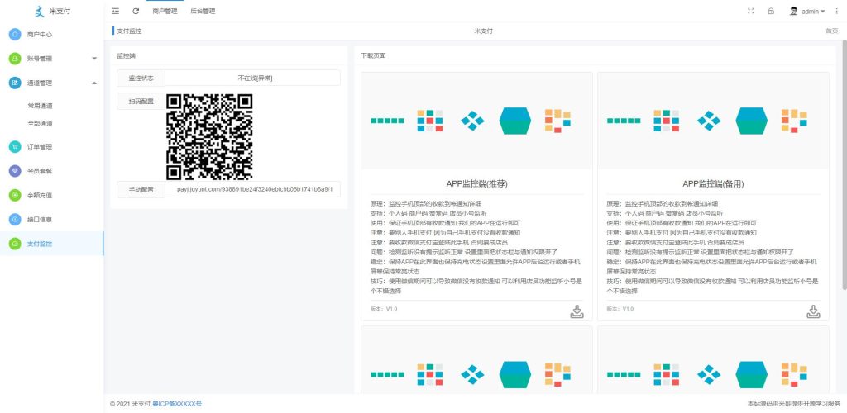Open the admin user dropdown
This screenshot has height=413, width=847.
[x=808, y=12]
